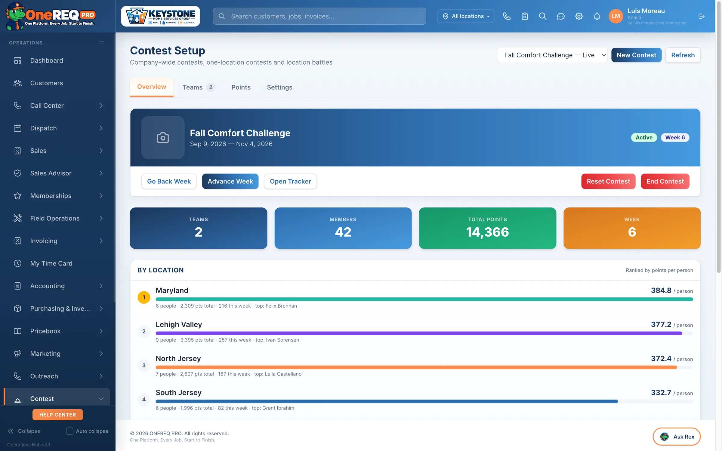Screen dimensions: 722x451
Task: Enable the Auto collapse checkbox
Action: point(69,431)
